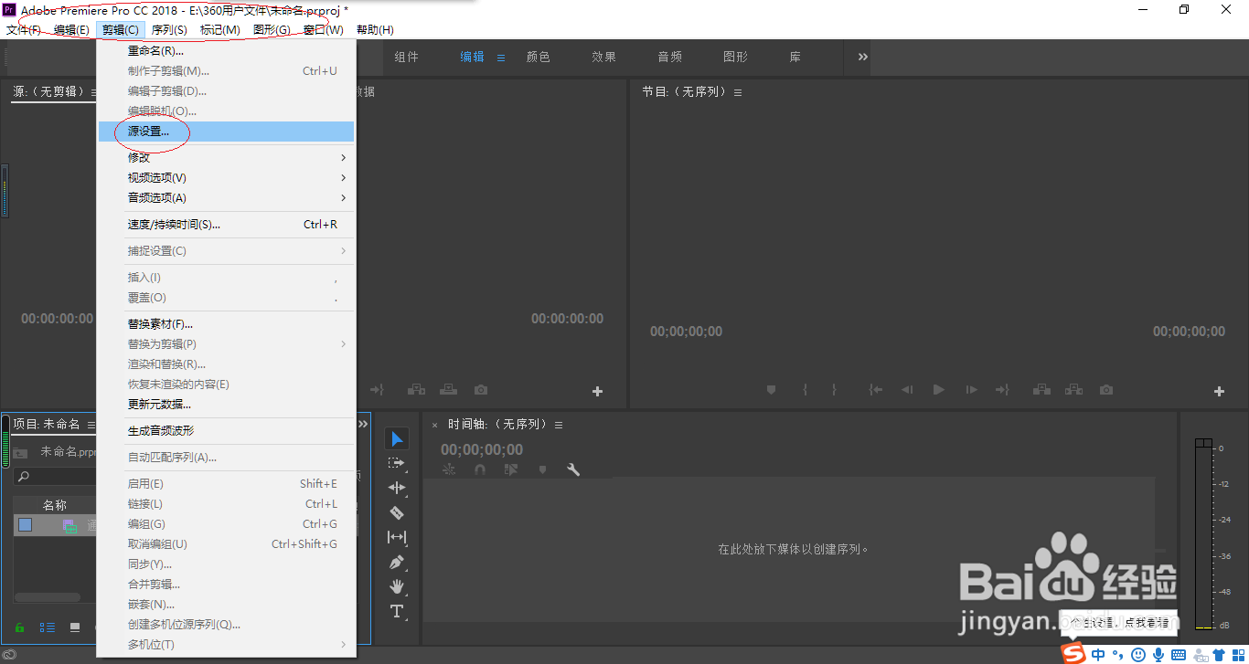Viewport: 1249px width, 664px height.
Task: Open the workspace overflow chevron
Action: (x=862, y=57)
